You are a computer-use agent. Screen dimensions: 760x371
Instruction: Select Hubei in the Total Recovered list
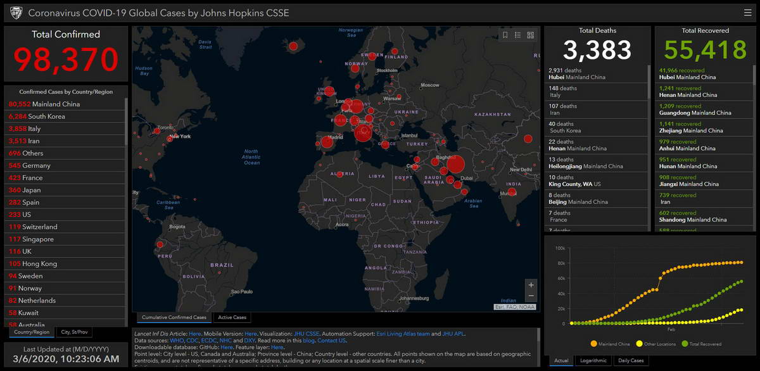click(687, 73)
